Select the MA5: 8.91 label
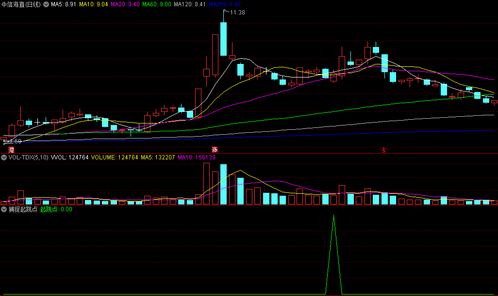498x296 pixels. (x=64, y=4)
